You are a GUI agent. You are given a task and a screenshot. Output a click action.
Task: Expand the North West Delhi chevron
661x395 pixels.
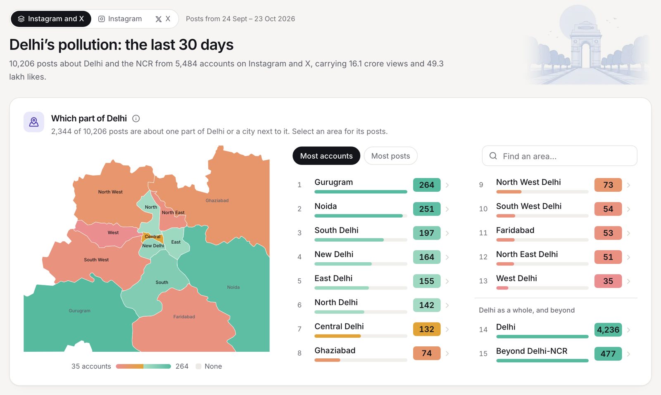coord(628,185)
